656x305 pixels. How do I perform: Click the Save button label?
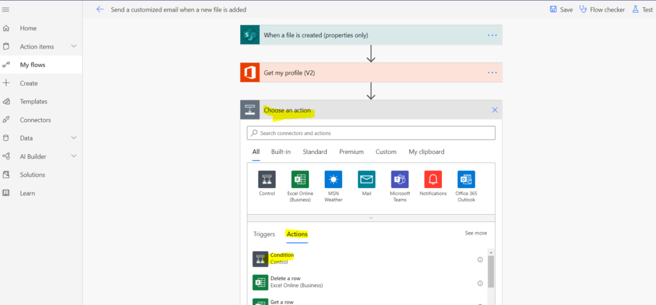(x=566, y=10)
